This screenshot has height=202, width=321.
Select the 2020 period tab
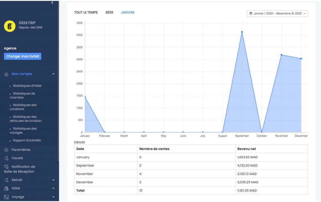(x=109, y=13)
